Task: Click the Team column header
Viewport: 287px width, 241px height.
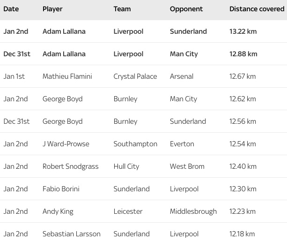Action: [x=122, y=9]
